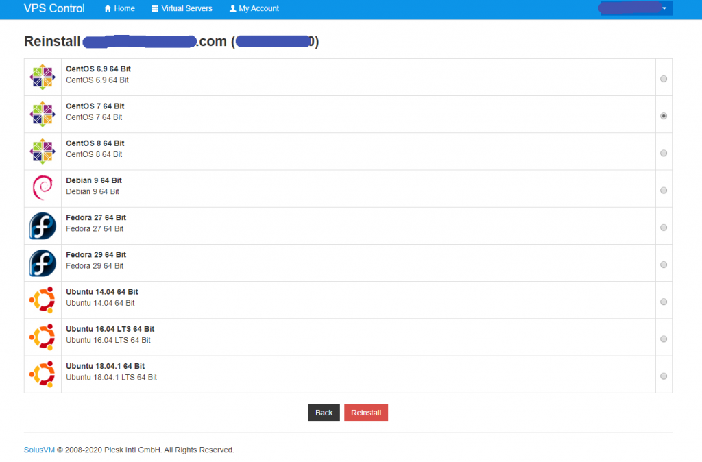Click the person icon beside My Account

pyautogui.click(x=232, y=8)
